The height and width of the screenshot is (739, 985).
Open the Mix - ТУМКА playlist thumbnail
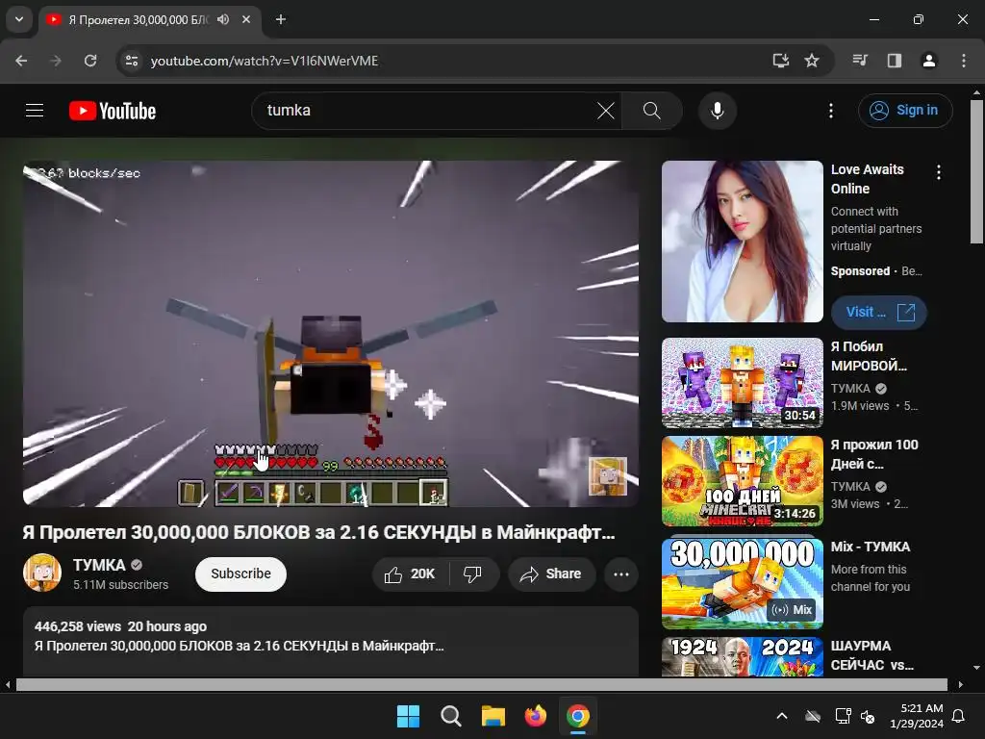tap(742, 583)
